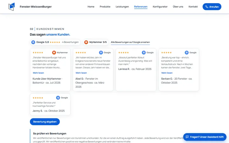Click the Larissa R. reviewer name
Viewport: 229px width, 143px height.
pos(124,69)
